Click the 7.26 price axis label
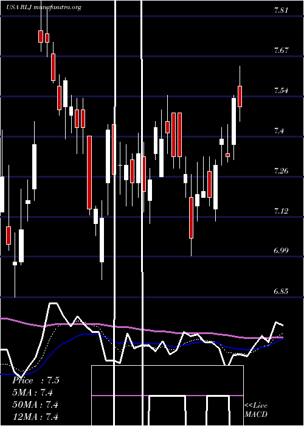The width and height of the screenshot is (304, 426). pos(281,170)
